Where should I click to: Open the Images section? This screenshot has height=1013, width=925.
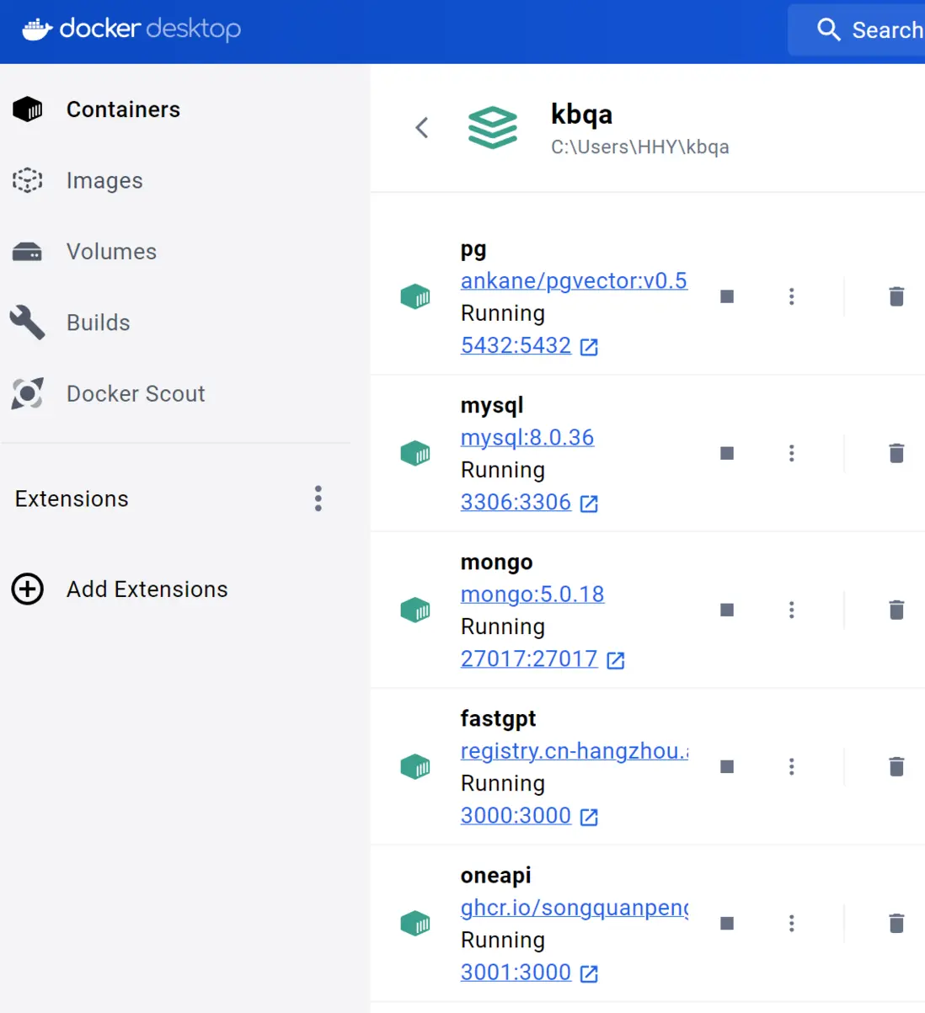[104, 180]
